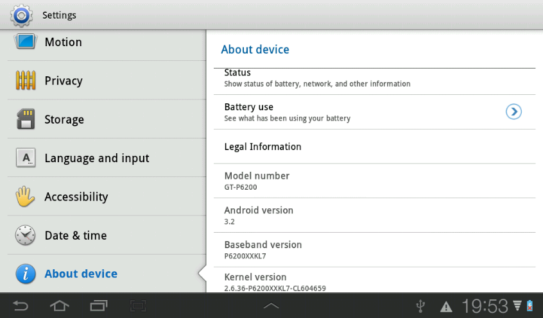Tap the Settings gear icon in title bar
This screenshot has height=318, width=543.
(21, 15)
